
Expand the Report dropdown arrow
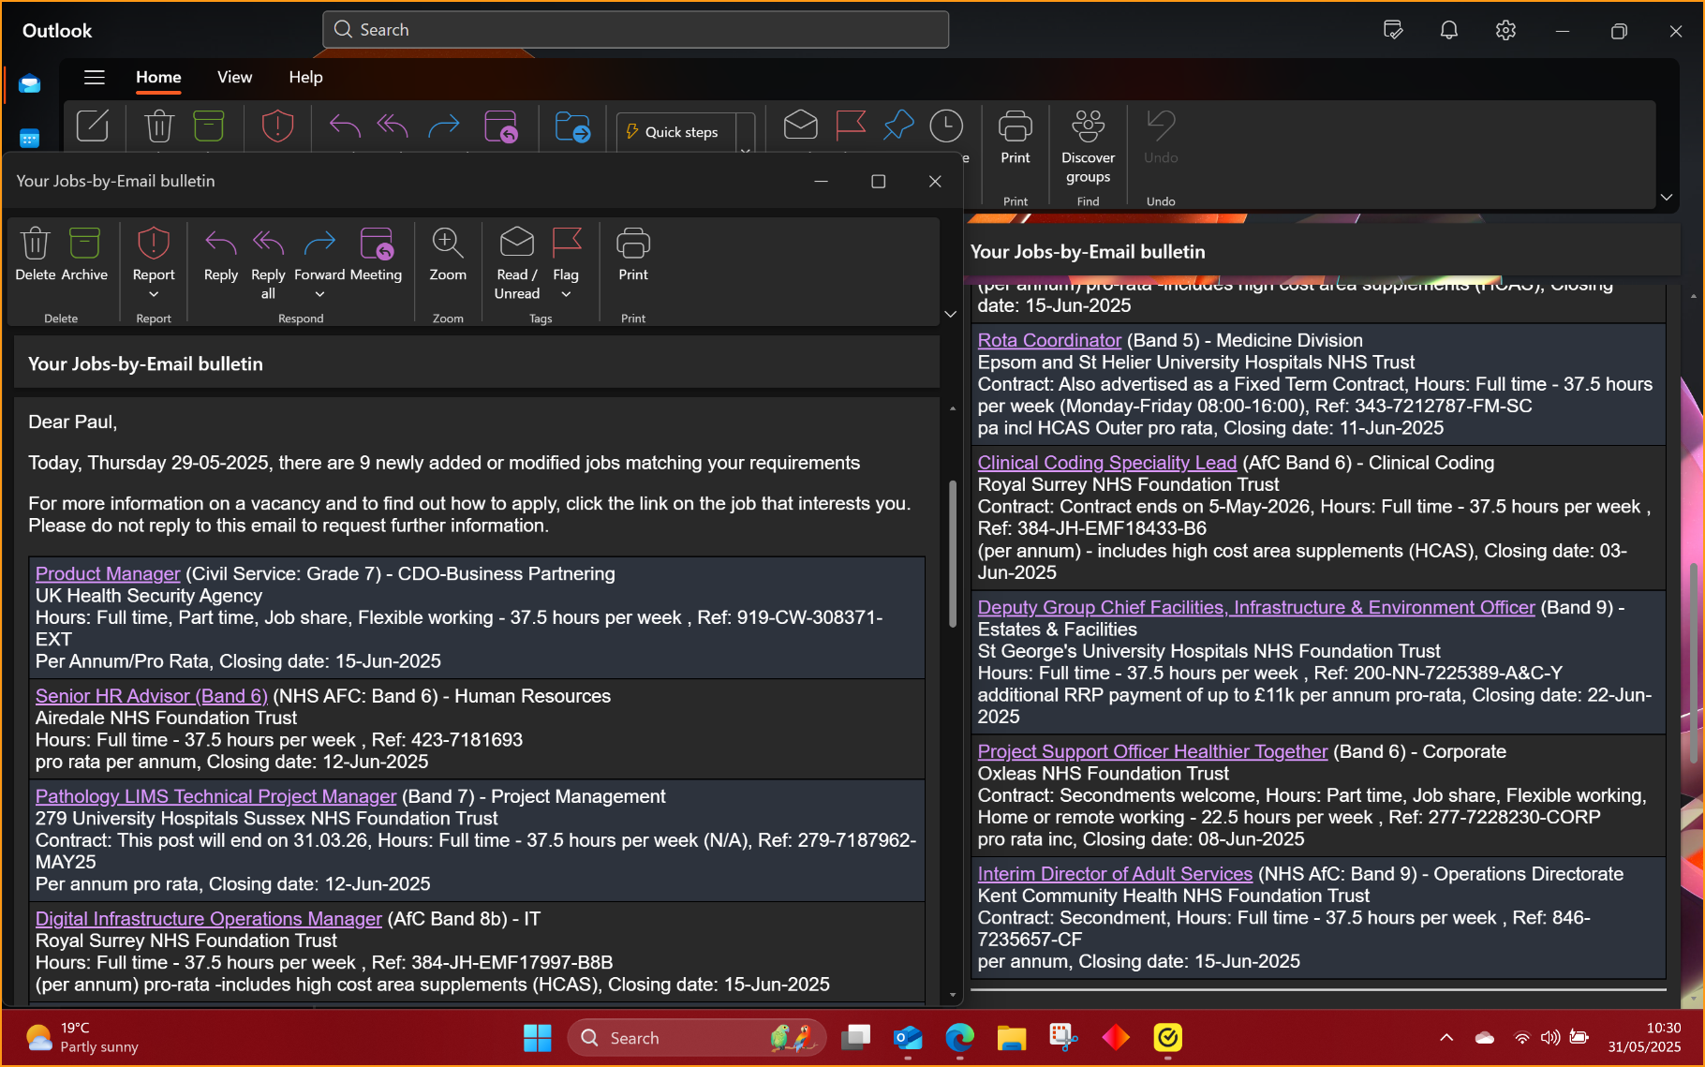(154, 295)
